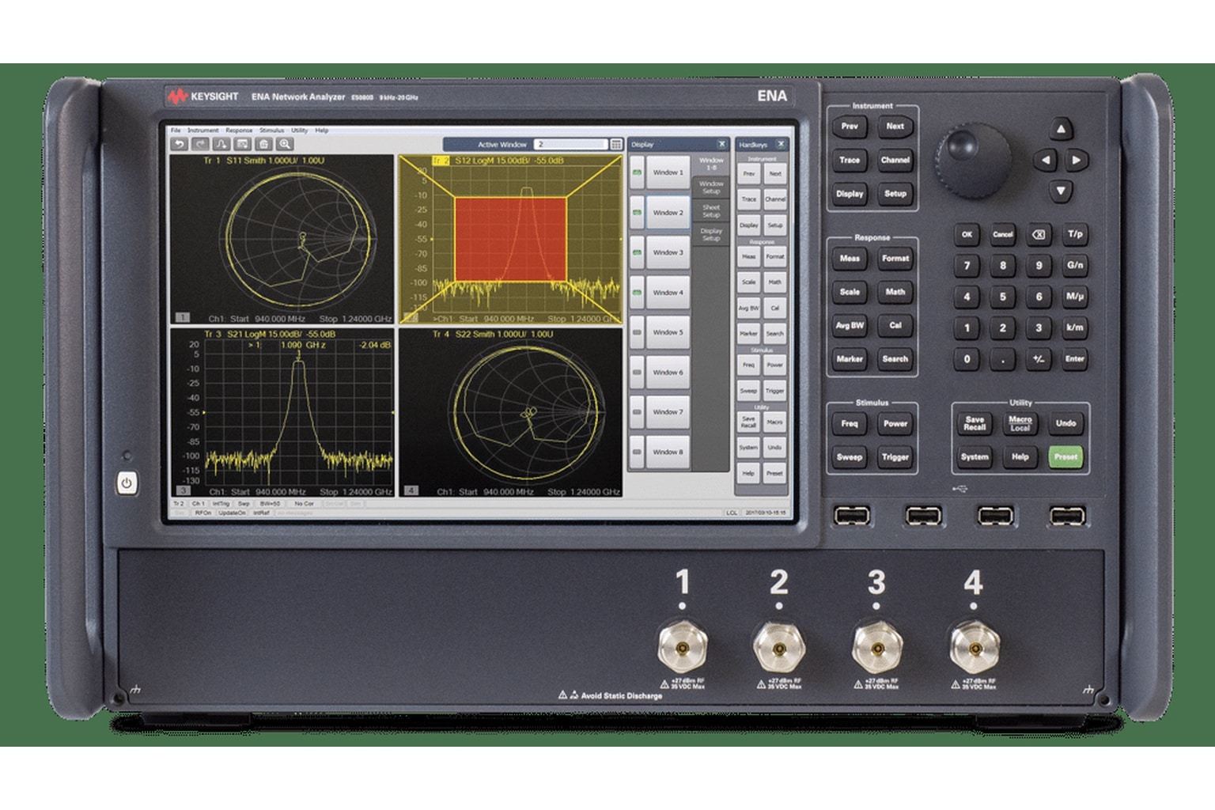Click the No Cor status bar entry
Screen dimensions: 1215x810
click(x=305, y=504)
